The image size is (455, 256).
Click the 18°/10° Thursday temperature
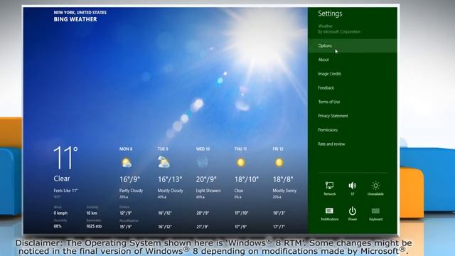247,179
